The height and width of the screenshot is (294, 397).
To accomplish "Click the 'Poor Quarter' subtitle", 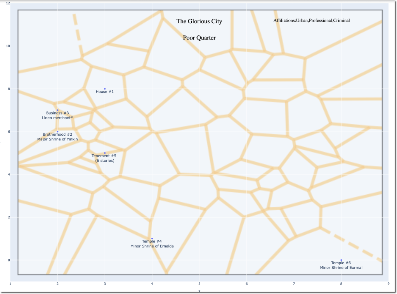I will [x=199, y=38].
